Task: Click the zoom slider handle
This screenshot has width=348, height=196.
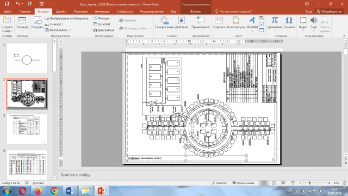Action: [310, 183]
